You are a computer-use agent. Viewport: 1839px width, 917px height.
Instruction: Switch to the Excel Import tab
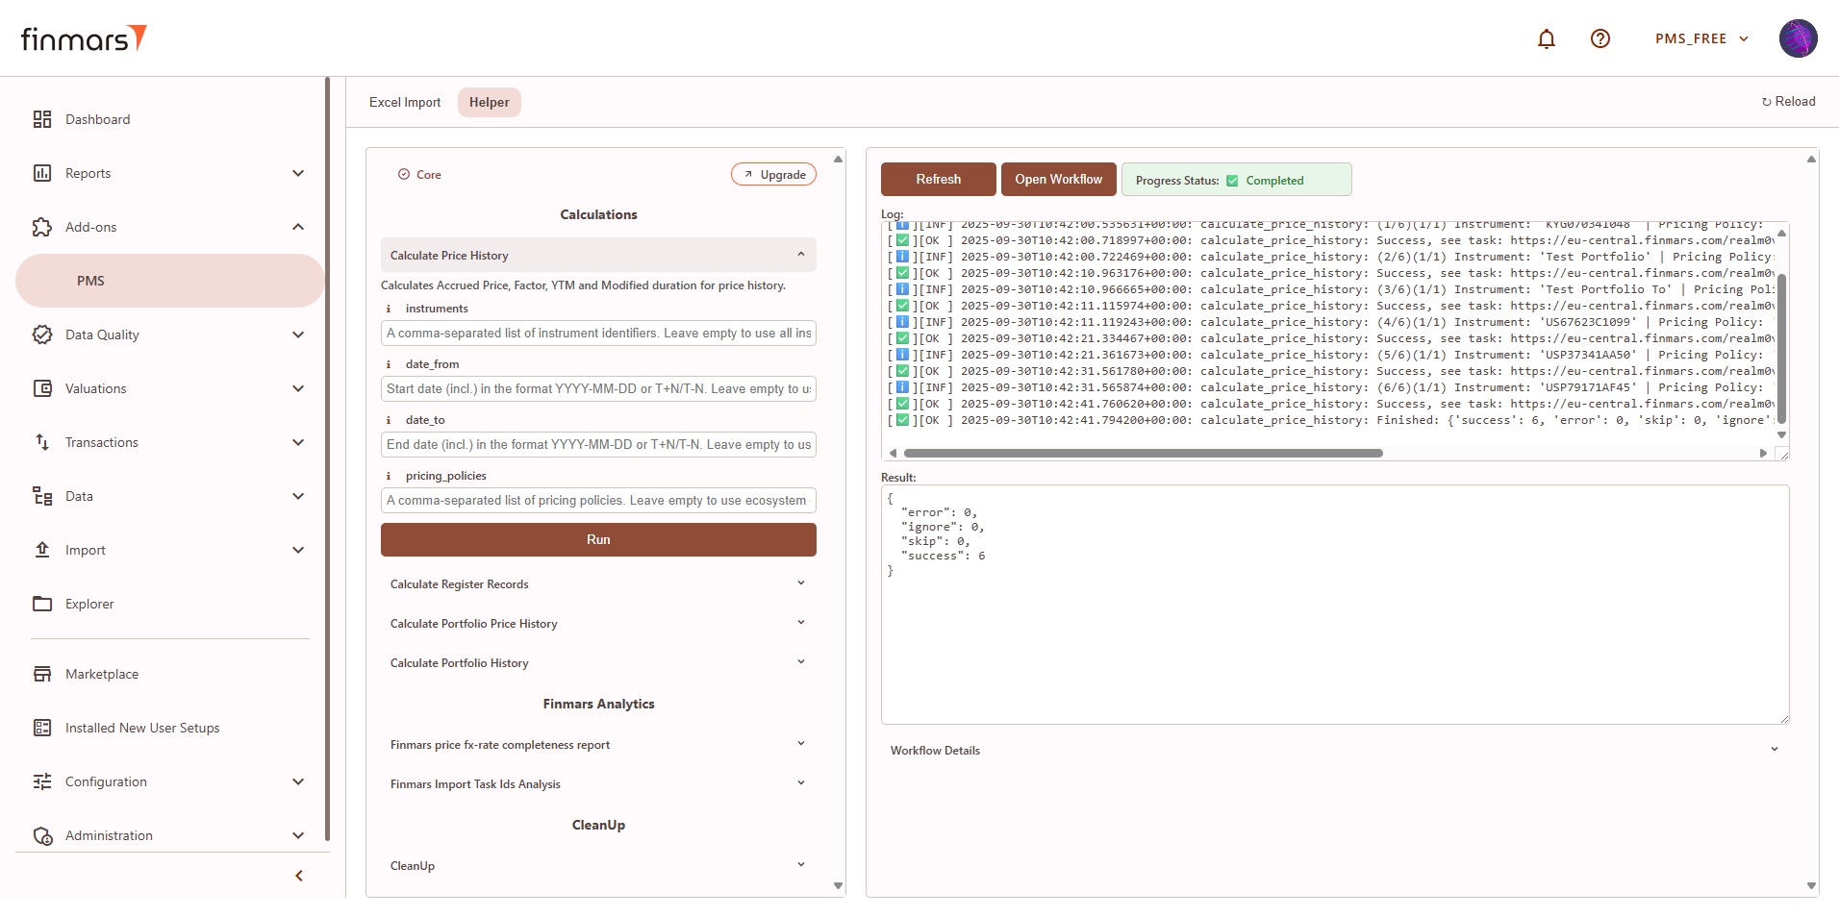click(405, 102)
